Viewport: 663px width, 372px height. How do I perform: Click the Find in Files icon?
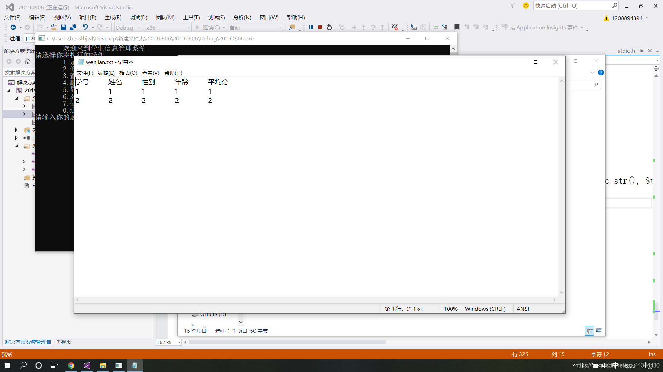pos(292,27)
